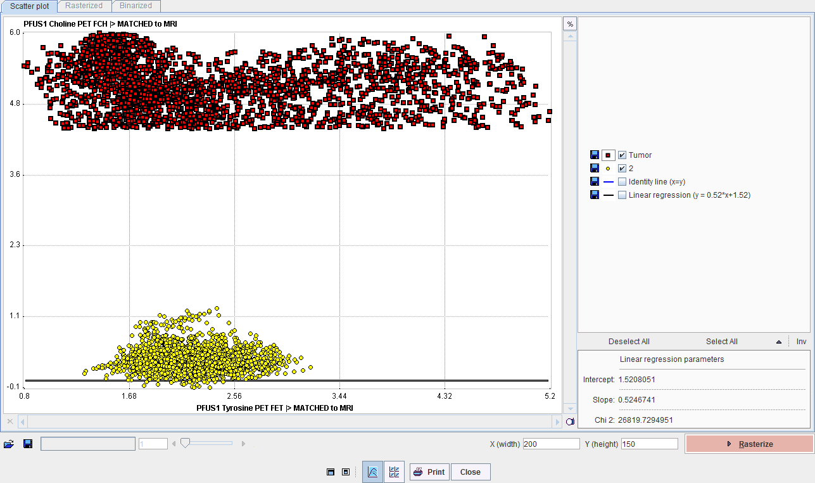This screenshot has width=815, height=483.
Task: Switch to the Scatter plot tab
Action: click(29, 6)
